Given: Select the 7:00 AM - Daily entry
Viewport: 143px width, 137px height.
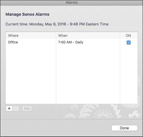Looking at the screenshot, I should (x=71, y=42).
